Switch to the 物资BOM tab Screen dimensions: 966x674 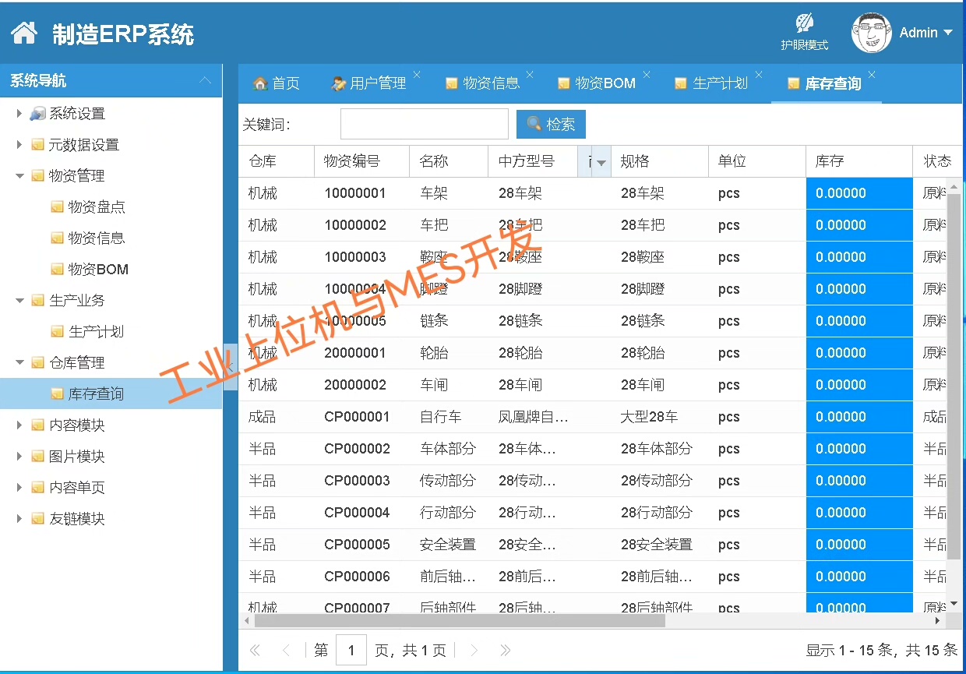[x=597, y=83]
